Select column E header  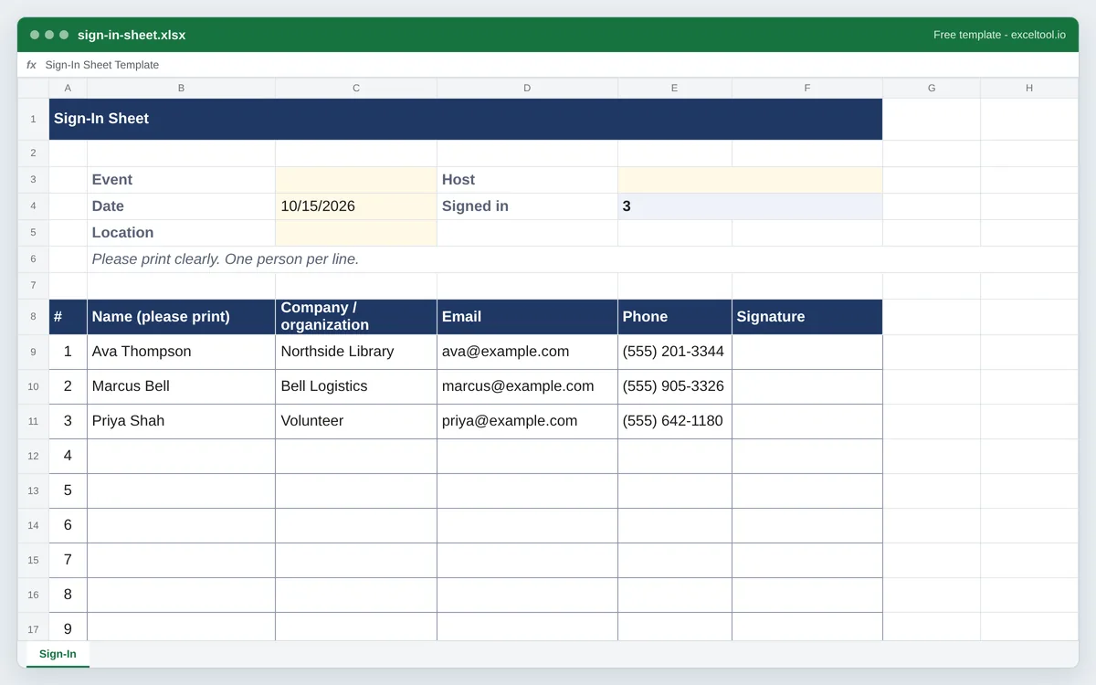click(x=674, y=88)
